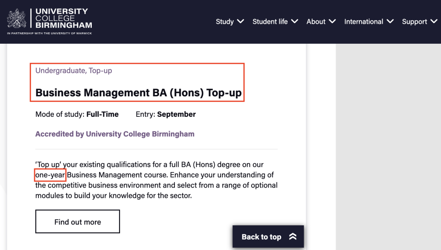Open the About navigation menu
Image resolution: width=441 pixels, height=250 pixels.
[x=316, y=21]
